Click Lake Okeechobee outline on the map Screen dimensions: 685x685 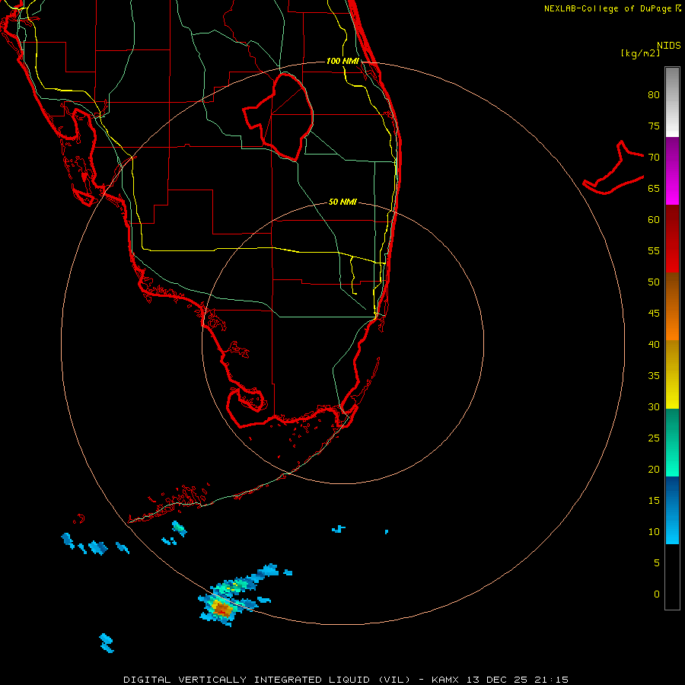279,117
